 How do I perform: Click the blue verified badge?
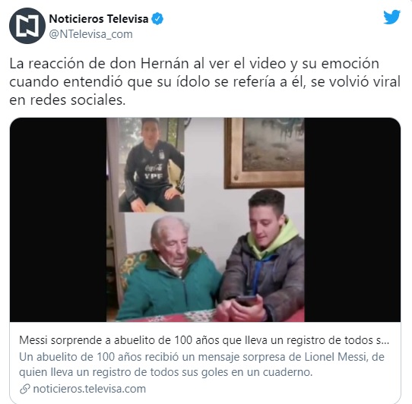(x=157, y=19)
